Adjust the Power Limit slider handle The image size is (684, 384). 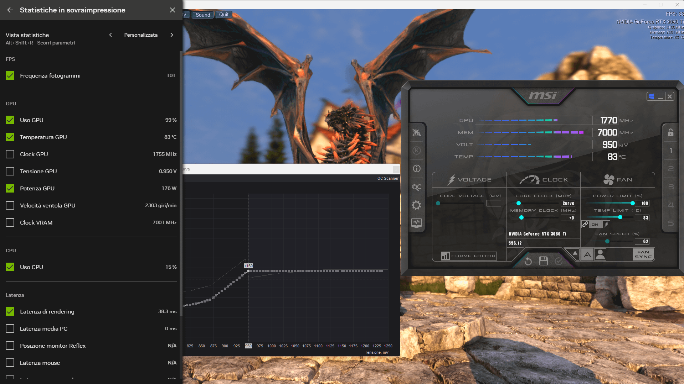click(633, 203)
